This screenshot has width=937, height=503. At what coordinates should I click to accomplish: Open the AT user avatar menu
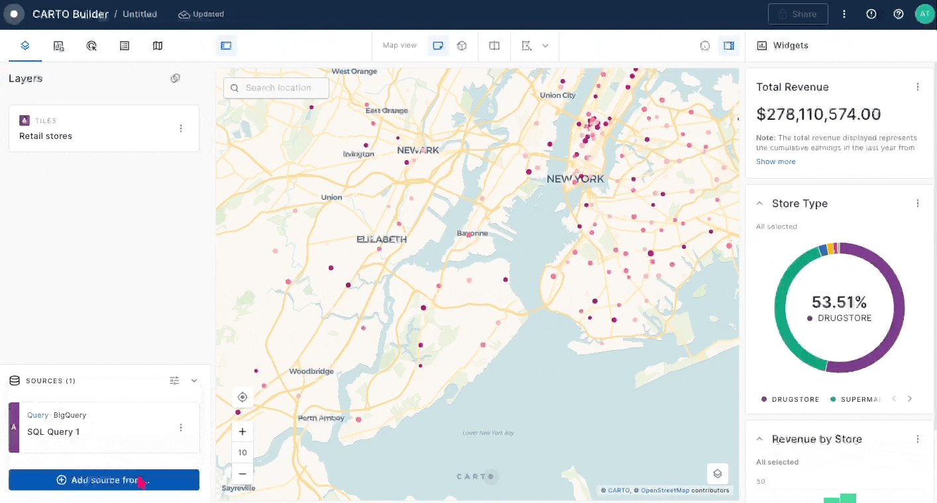924,14
